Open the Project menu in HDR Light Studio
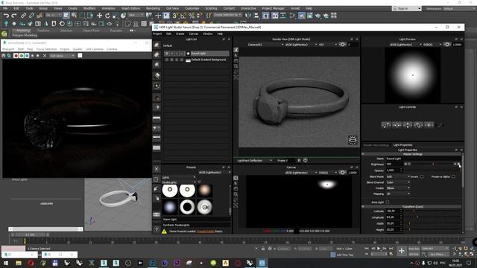 pyautogui.click(x=157, y=33)
